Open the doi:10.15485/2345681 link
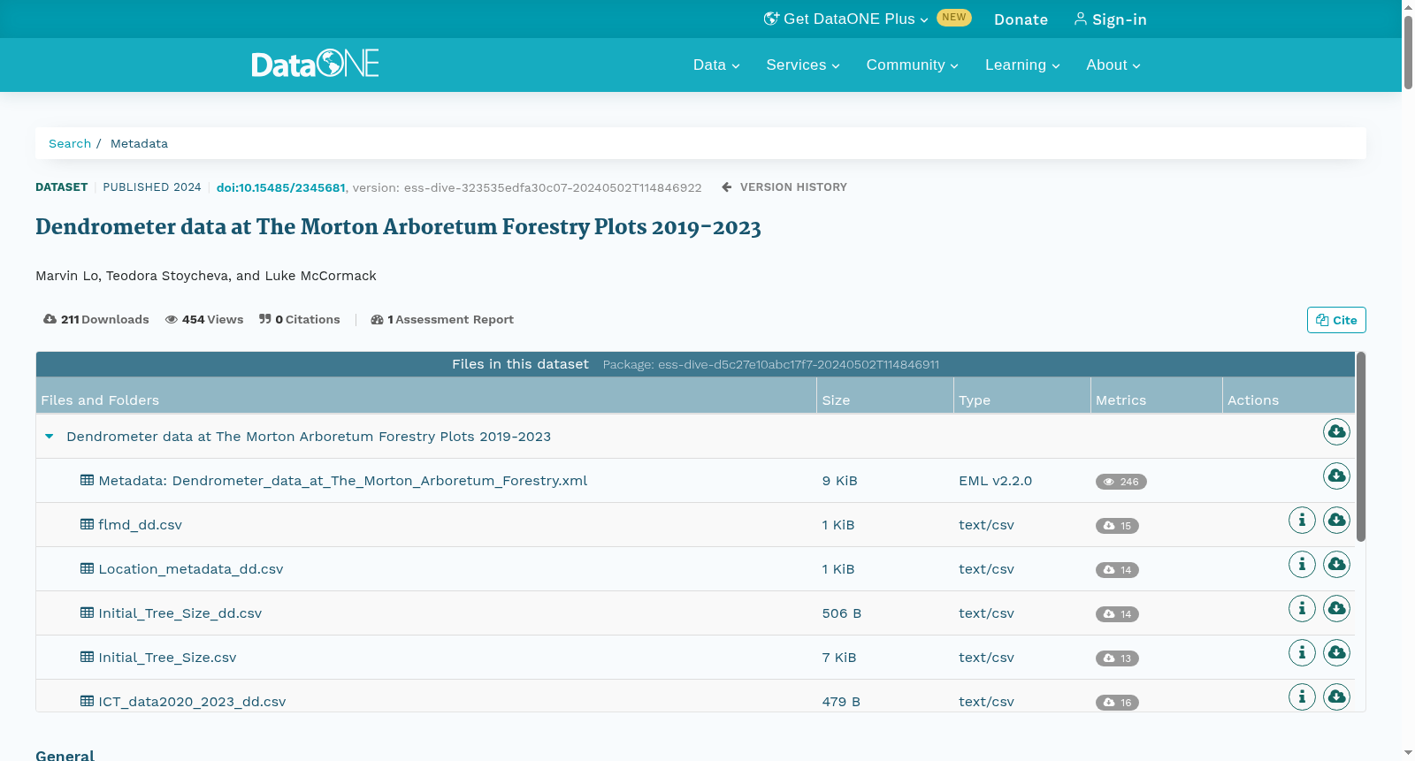The height and width of the screenshot is (761, 1415). pos(280,187)
